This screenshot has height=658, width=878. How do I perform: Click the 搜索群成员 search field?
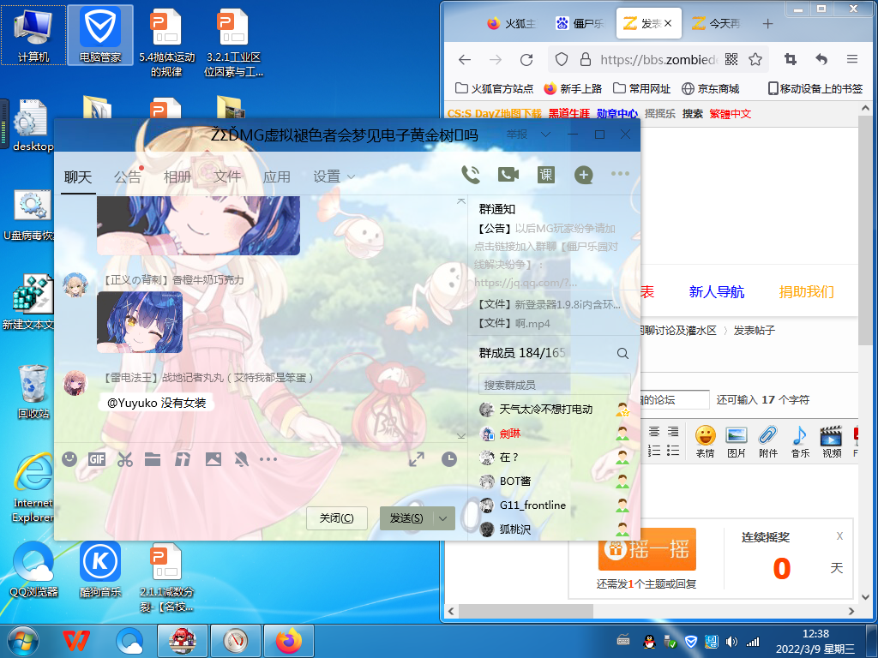(555, 385)
